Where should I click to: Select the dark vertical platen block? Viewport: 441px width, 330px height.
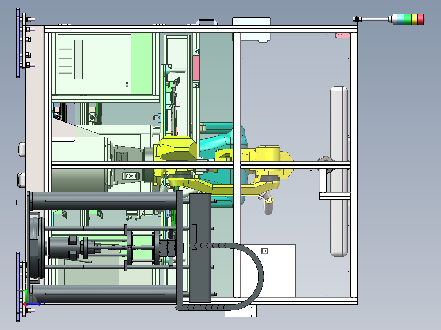200,248
